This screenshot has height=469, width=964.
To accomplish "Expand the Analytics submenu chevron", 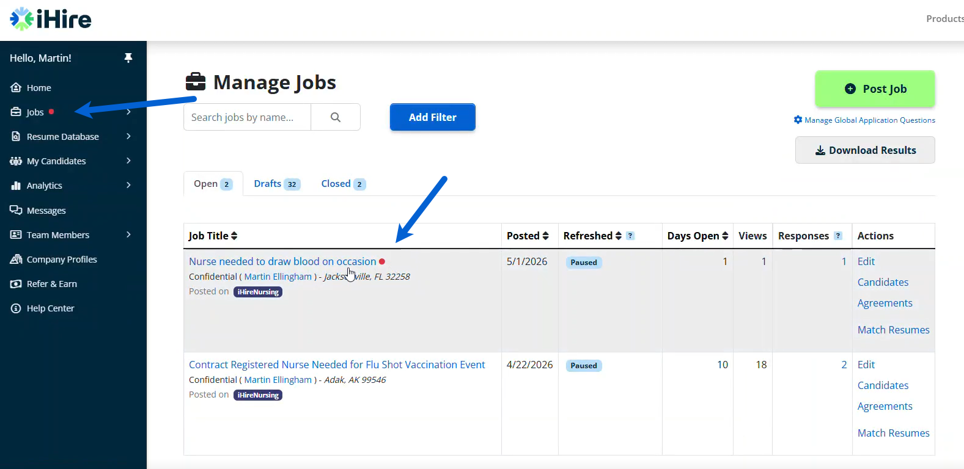I will click(x=128, y=185).
